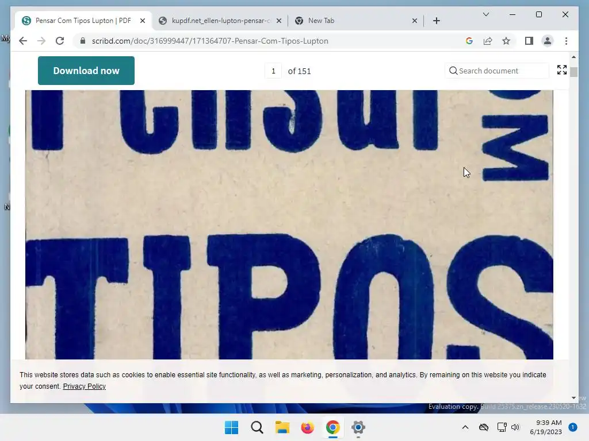Open Windows taskbar search

(257, 427)
